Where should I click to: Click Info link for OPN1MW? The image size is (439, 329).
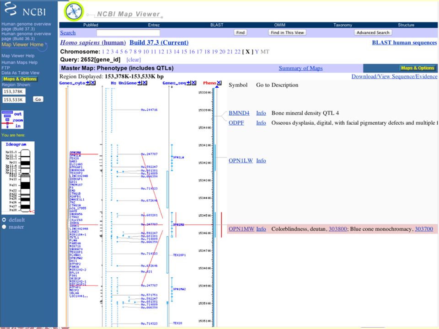(x=261, y=229)
